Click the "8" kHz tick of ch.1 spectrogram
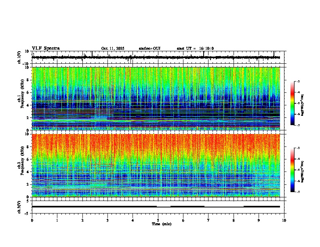Screen dimensions: 320x247 pyautogui.click(x=28, y=80)
